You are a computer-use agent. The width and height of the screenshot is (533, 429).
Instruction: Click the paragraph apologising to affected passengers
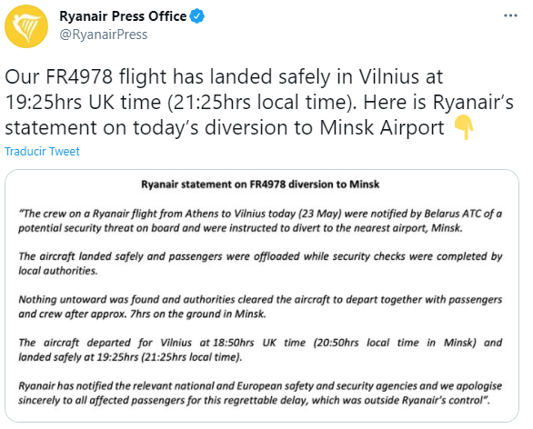pyautogui.click(x=260, y=393)
